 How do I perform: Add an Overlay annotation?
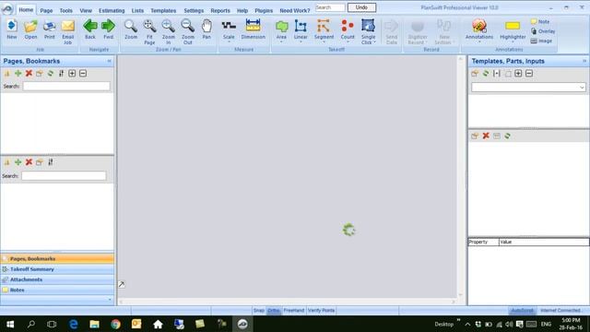pyautogui.click(x=543, y=31)
